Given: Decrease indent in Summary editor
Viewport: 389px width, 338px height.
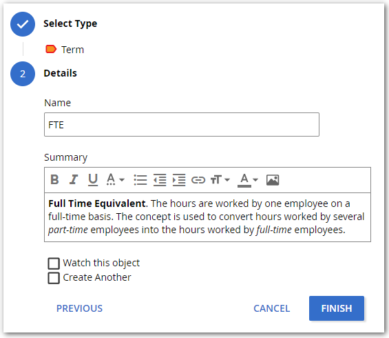Looking at the screenshot, I should point(160,179).
